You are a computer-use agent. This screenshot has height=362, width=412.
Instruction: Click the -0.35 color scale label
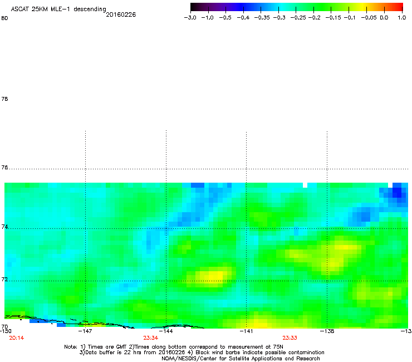[x=262, y=18]
